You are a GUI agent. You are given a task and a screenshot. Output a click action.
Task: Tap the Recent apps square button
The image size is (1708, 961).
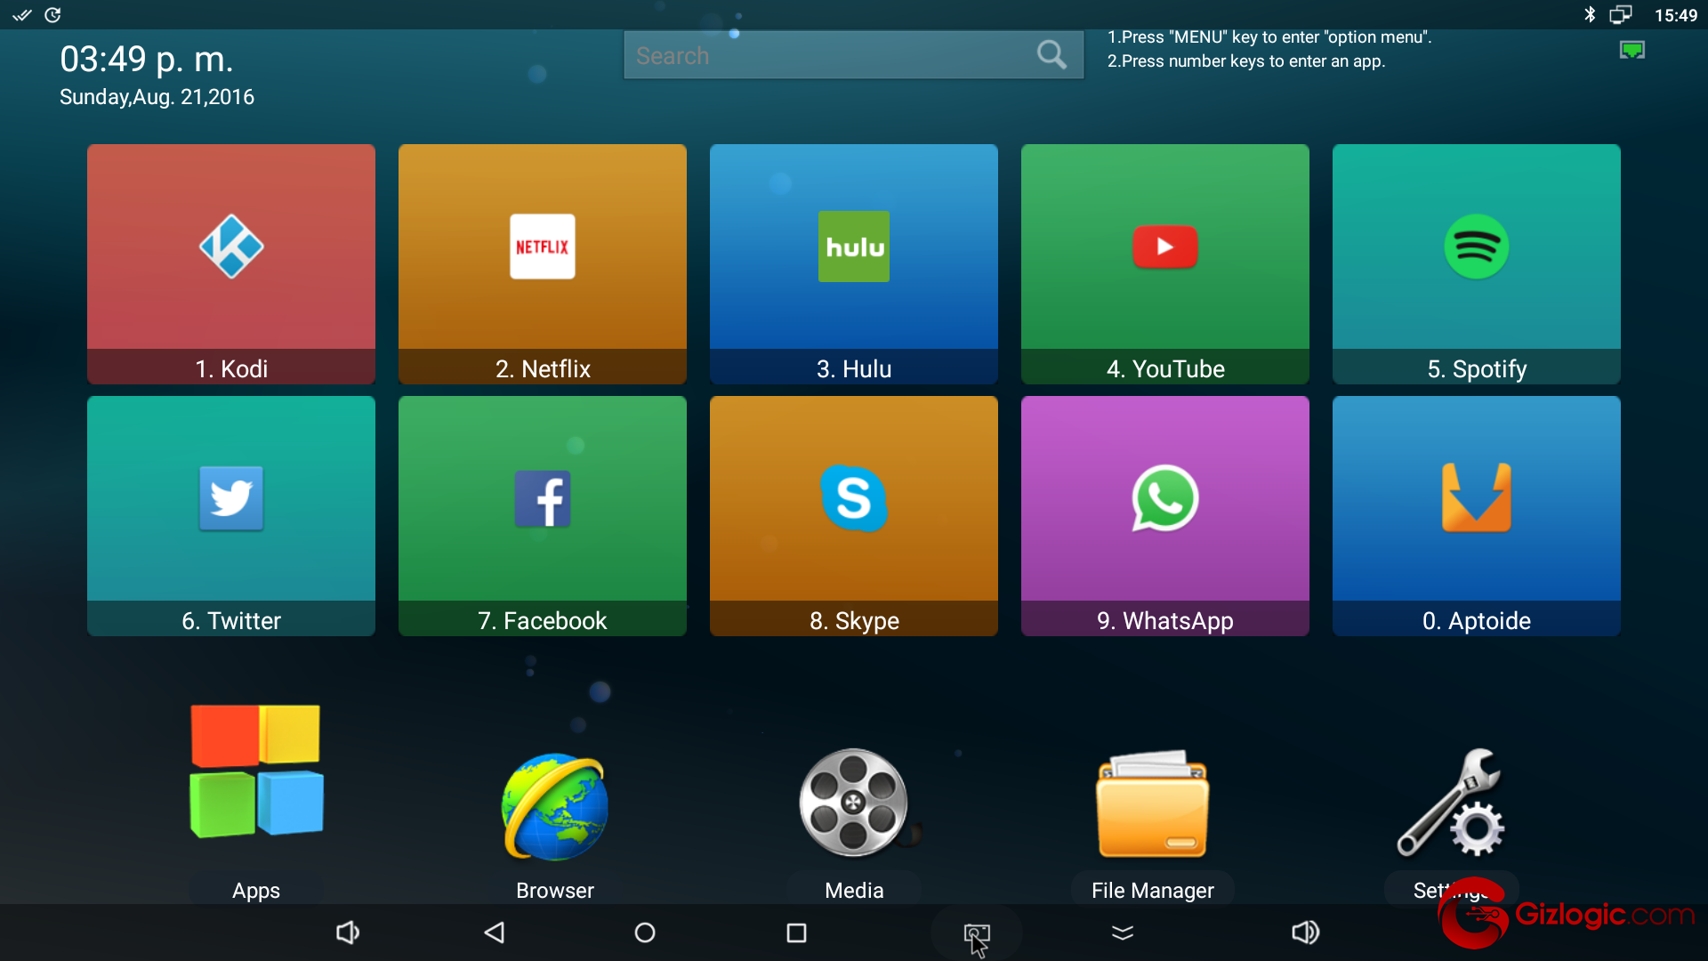pyautogui.click(x=797, y=933)
